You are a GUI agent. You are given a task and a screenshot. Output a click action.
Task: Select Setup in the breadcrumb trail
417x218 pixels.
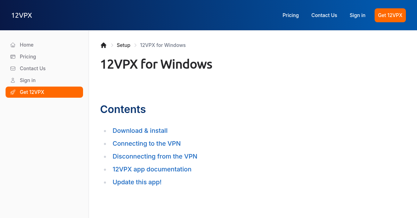(123, 45)
